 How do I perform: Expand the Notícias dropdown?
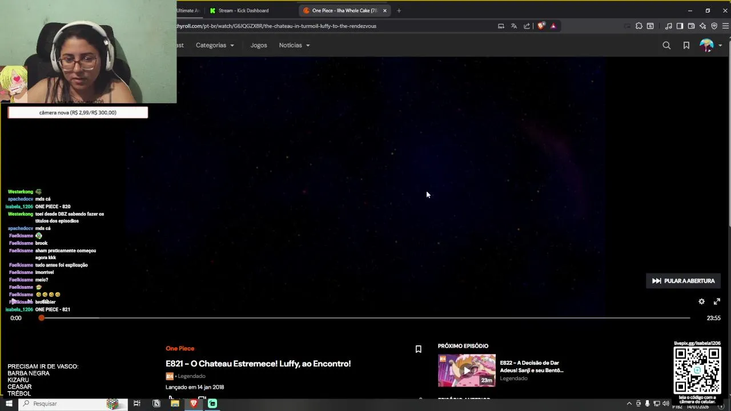(294, 45)
